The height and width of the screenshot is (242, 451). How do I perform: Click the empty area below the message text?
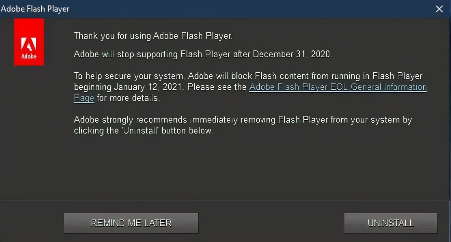point(225,170)
